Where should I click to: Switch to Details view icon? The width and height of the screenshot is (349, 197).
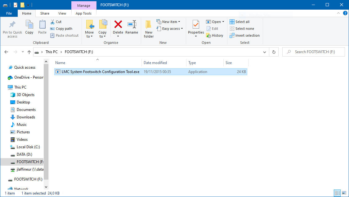pyautogui.click(x=338, y=193)
